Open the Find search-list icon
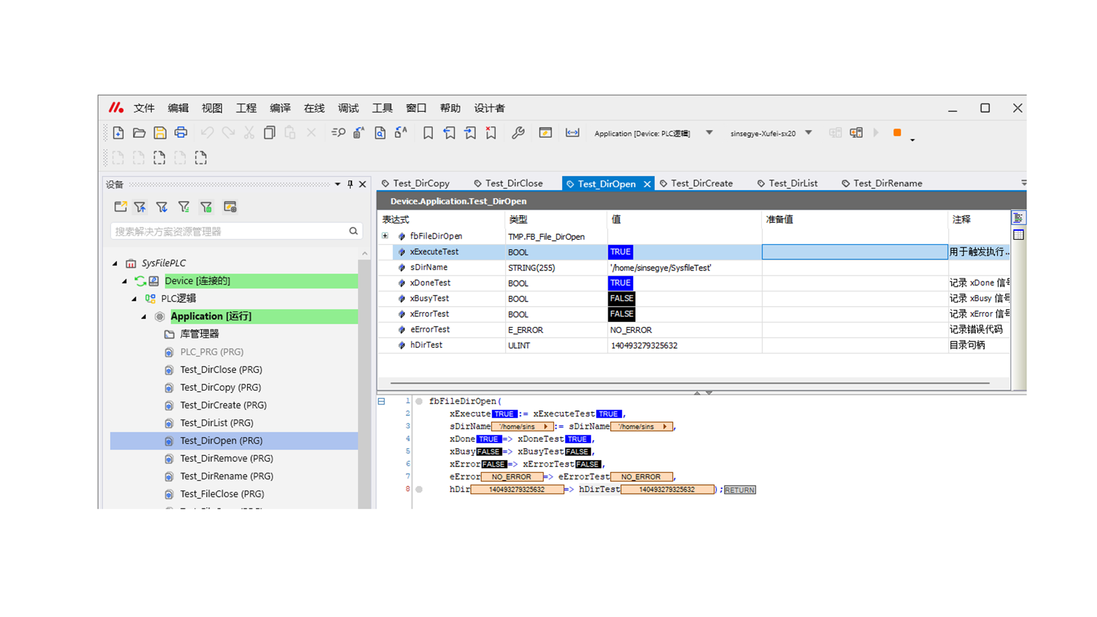Screen dimensions: 1097x617 tap(338, 133)
